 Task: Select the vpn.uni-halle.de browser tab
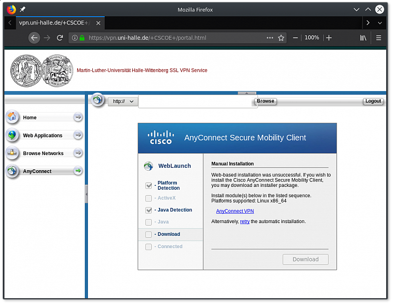(x=60, y=23)
